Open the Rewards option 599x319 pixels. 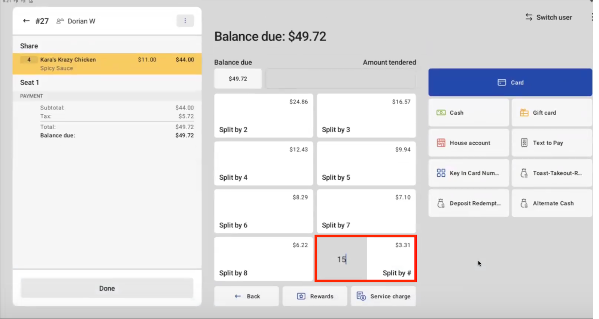315,296
